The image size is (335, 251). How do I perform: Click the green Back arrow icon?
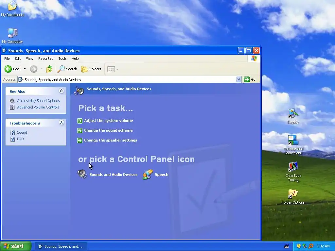coord(8,69)
